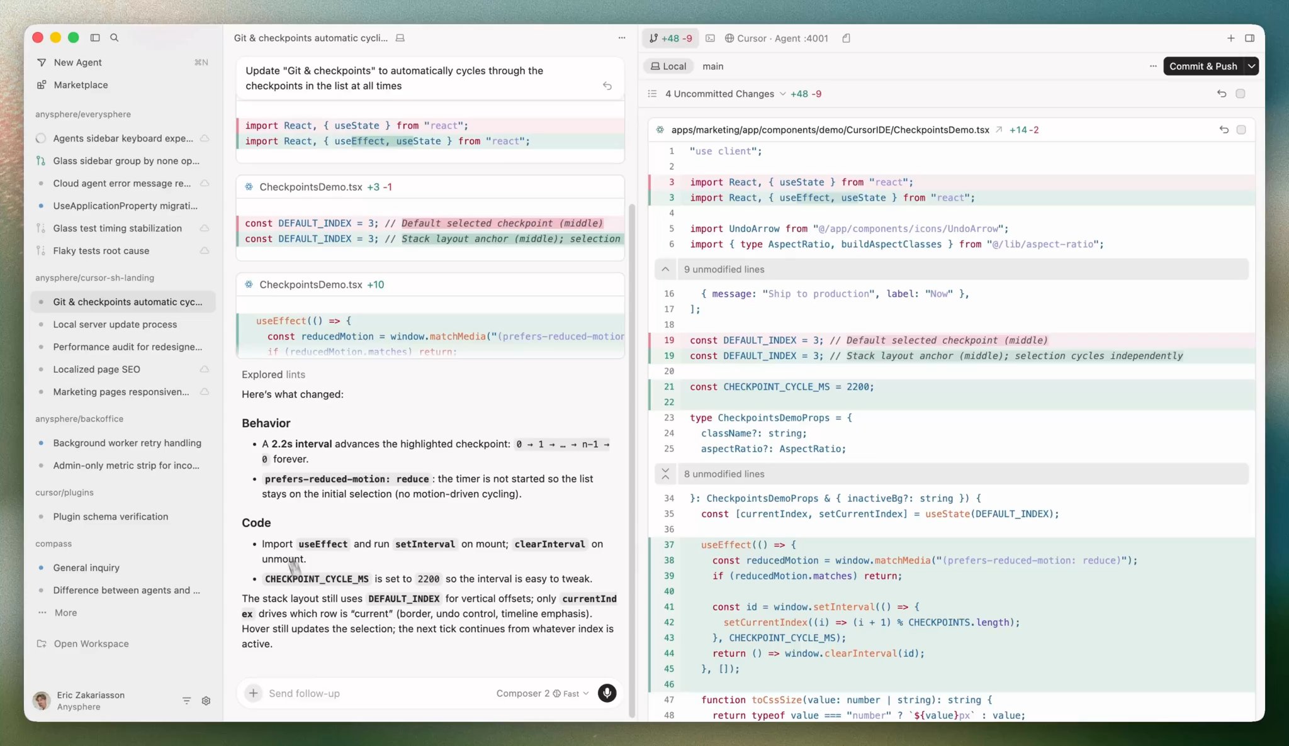This screenshot has height=746, width=1289.
Task: Revert the prompt message with the undo arrow
Action: [x=607, y=86]
